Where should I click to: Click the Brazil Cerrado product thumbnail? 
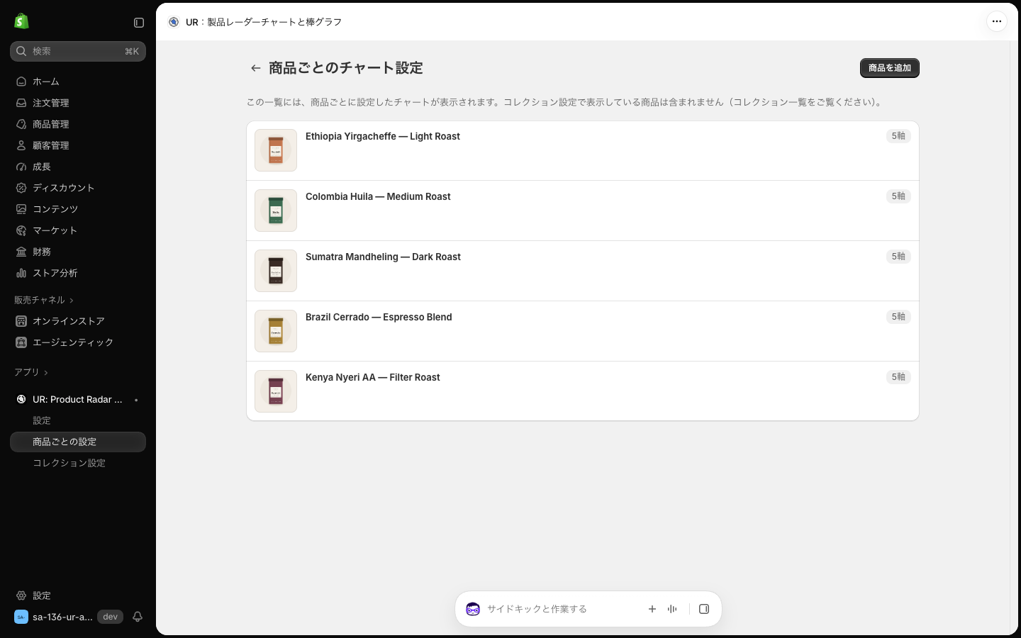(276, 331)
